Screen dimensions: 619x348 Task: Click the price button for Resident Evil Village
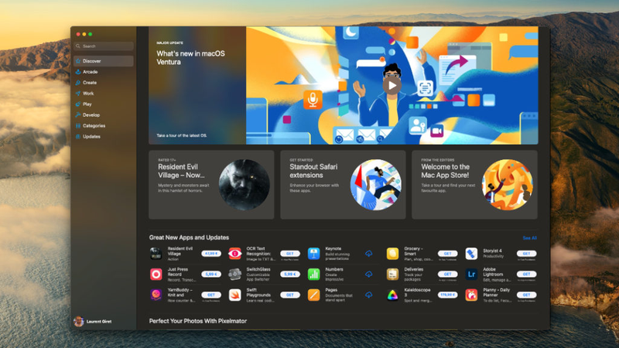coord(211,254)
